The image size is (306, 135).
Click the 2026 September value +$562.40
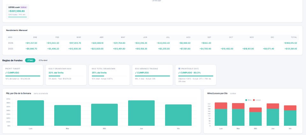click(x=206, y=43)
